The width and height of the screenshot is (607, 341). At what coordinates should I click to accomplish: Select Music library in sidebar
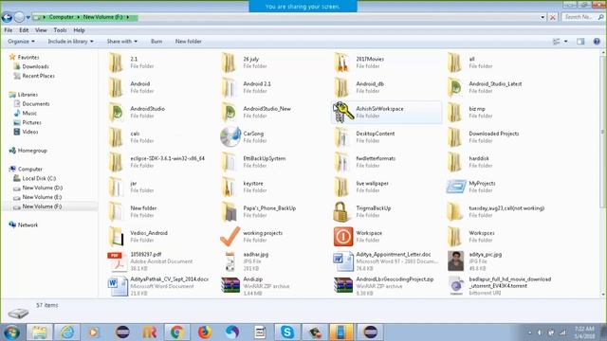[x=29, y=113]
